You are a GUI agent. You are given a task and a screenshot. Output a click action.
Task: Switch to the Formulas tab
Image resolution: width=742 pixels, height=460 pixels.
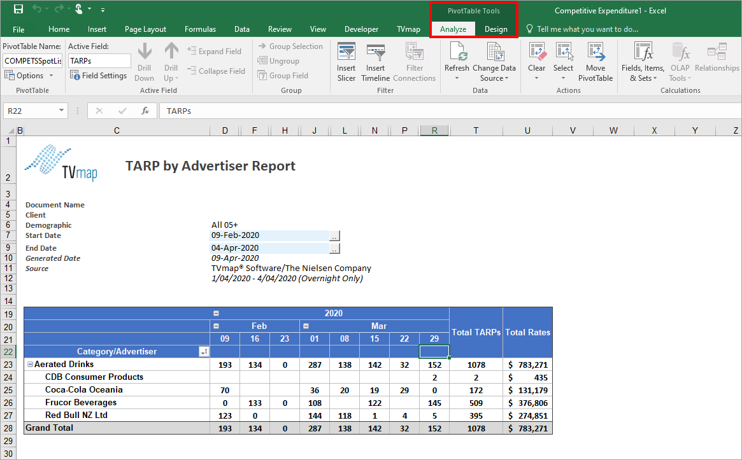pos(200,29)
